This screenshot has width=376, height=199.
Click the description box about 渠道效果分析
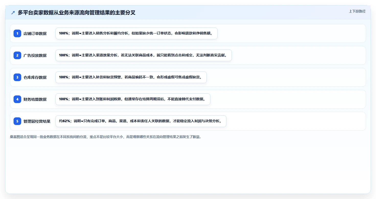144,55
